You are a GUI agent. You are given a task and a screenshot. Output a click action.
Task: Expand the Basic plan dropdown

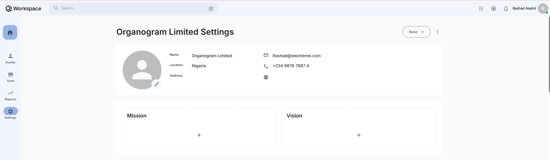coord(416,32)
